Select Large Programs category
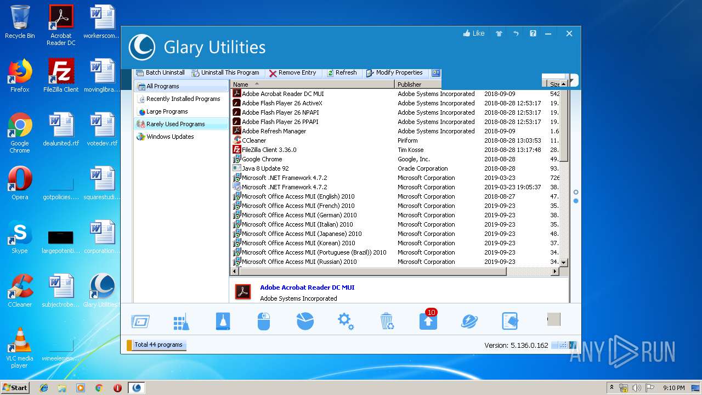This screenshot has height=395, width=702. click(181, 111)
